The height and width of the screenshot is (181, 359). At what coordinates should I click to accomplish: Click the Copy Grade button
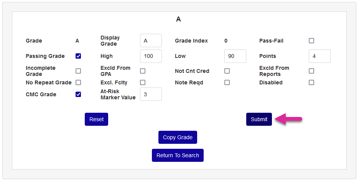coord(178,137)
